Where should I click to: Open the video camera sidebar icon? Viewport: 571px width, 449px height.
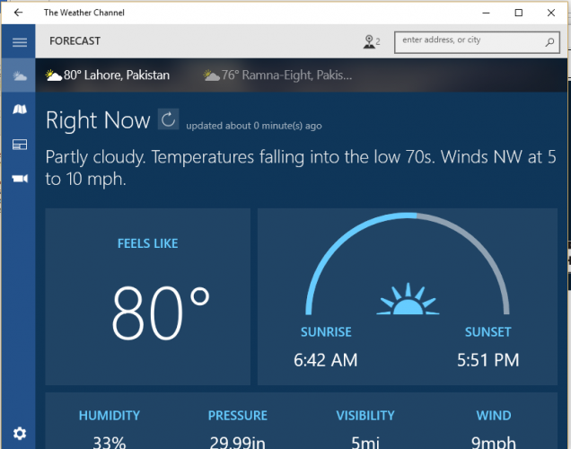[19, 179]
